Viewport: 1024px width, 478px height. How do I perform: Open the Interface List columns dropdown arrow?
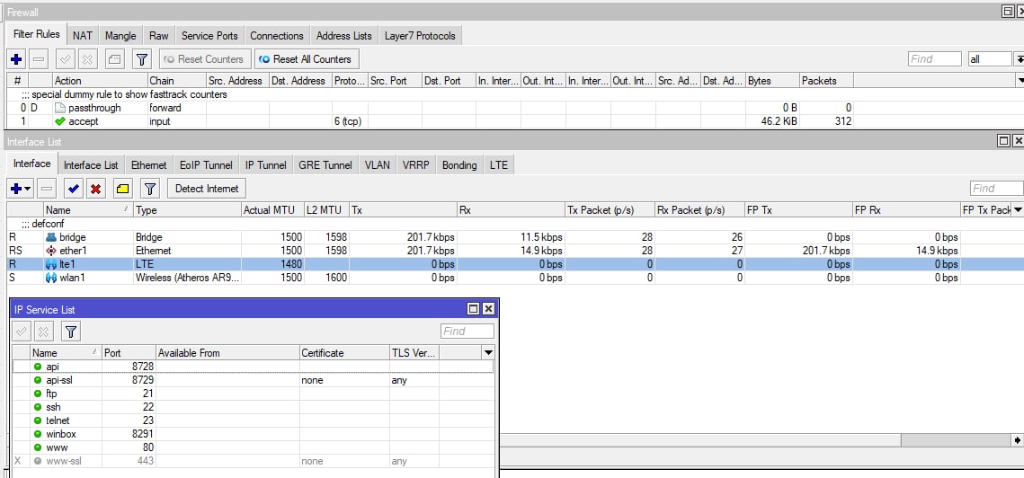[1018, 209]
